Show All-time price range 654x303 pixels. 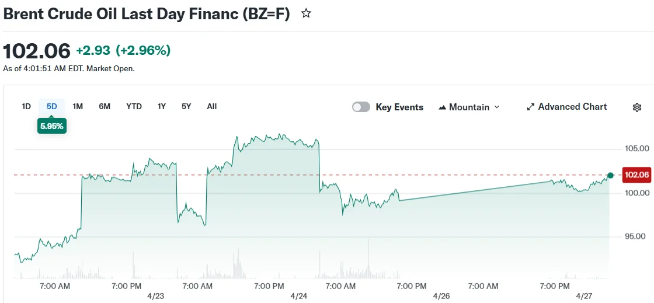click(x=211, y=106)
